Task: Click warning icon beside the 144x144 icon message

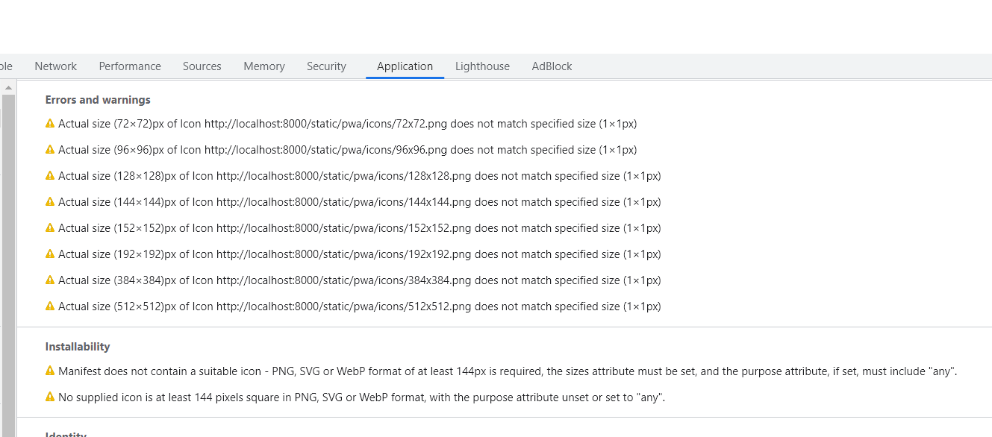Action: (x=50, y=202)
